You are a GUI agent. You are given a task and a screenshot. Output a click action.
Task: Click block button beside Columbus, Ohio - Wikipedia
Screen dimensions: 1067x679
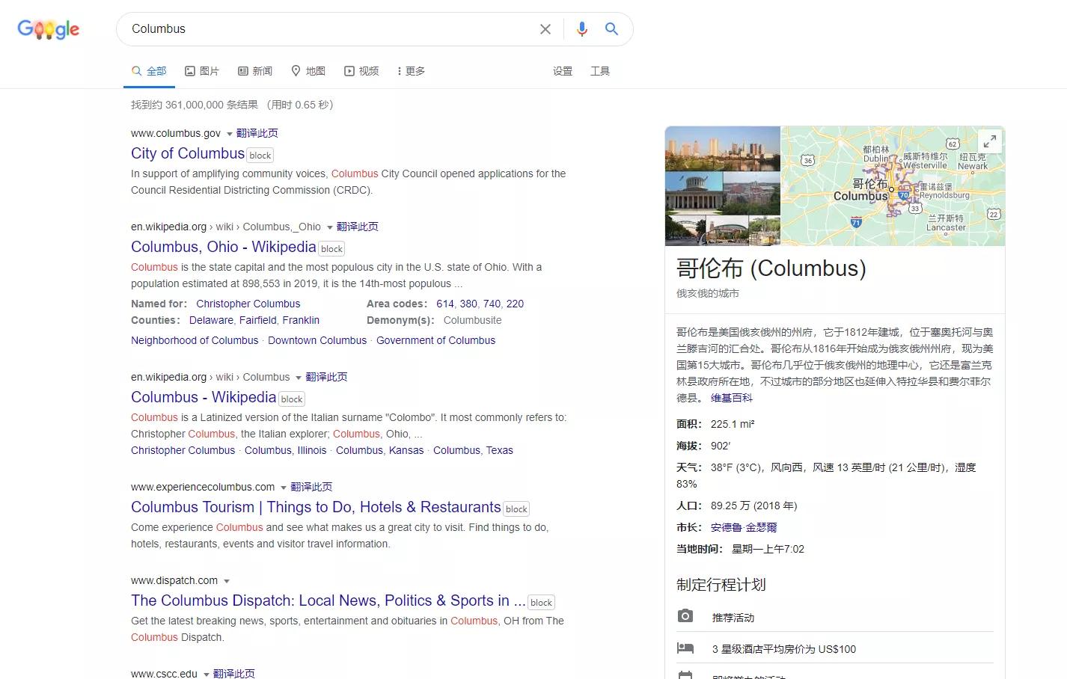[x=331, y=249]
